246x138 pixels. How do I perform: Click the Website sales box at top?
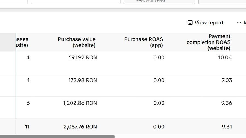coord(159,2)
